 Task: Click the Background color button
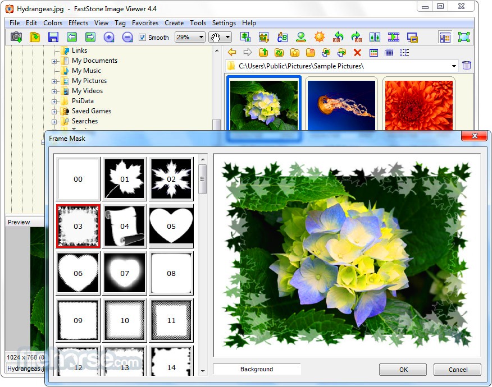[x=257, y=369]
